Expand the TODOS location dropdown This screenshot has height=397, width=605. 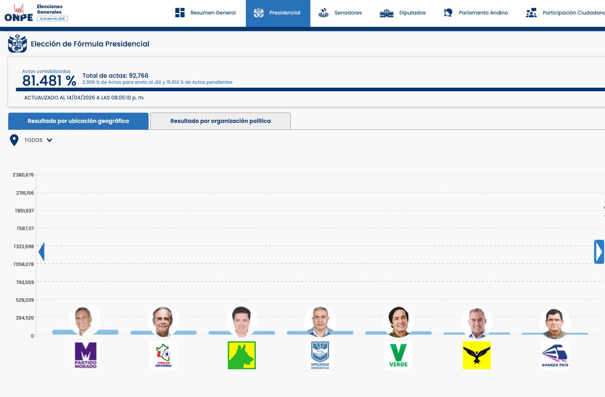[38, 141]
